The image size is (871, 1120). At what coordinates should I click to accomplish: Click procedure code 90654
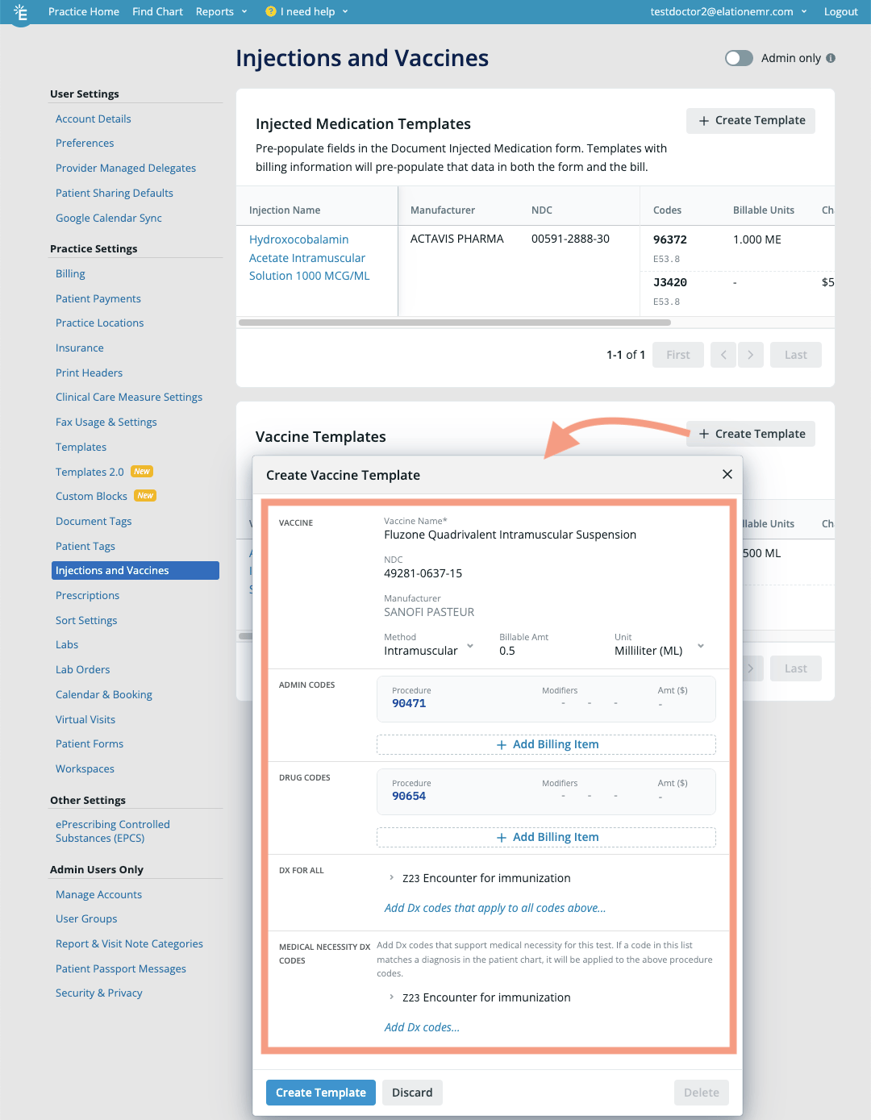[409, 796]
